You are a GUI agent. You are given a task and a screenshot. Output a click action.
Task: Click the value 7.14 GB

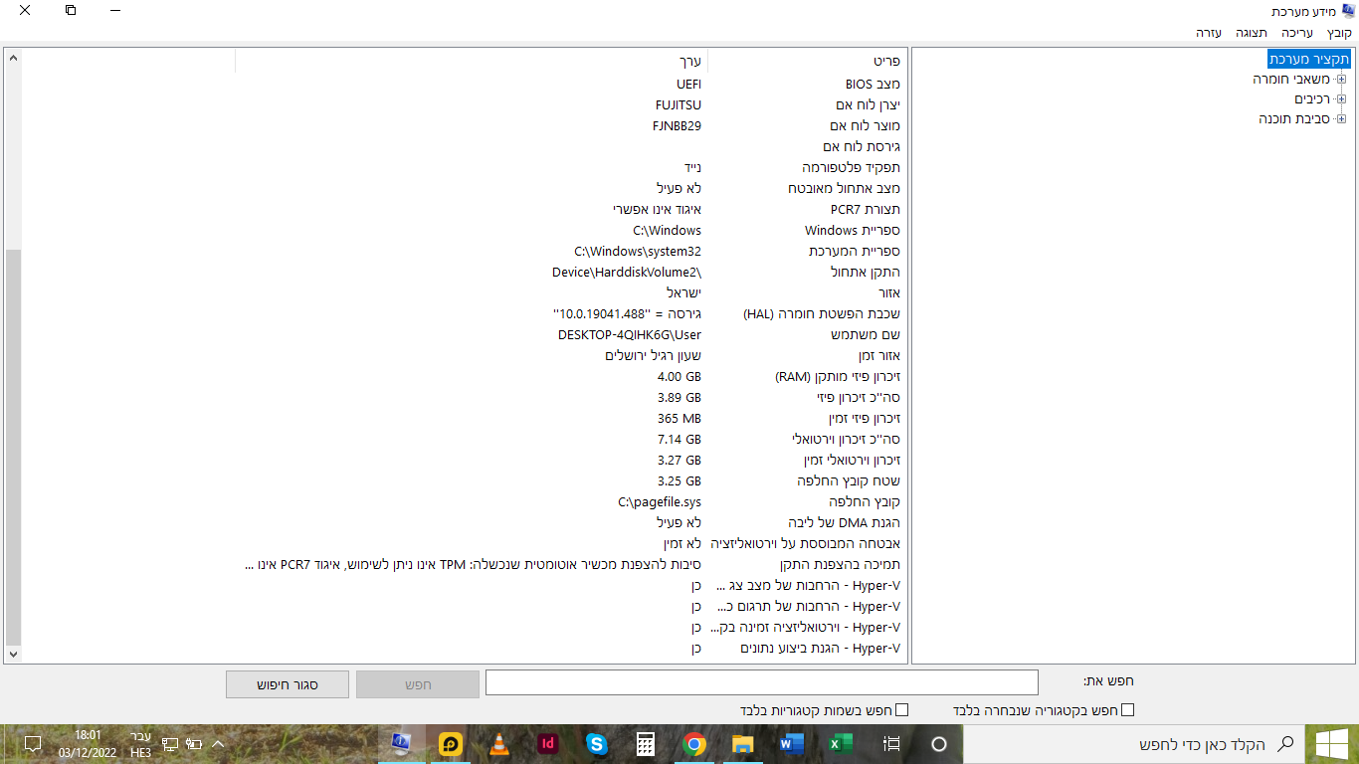[x=679, y=439]
